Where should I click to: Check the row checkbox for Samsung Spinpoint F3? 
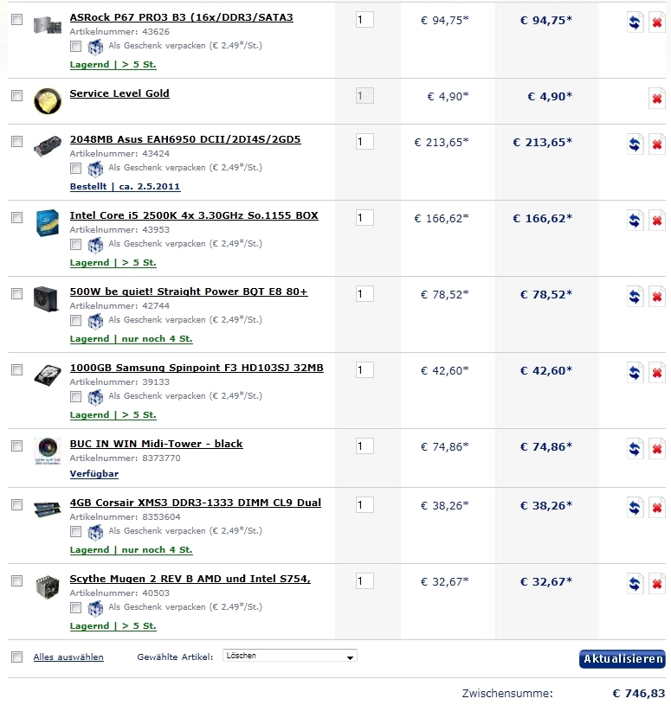tap(16, 369)
